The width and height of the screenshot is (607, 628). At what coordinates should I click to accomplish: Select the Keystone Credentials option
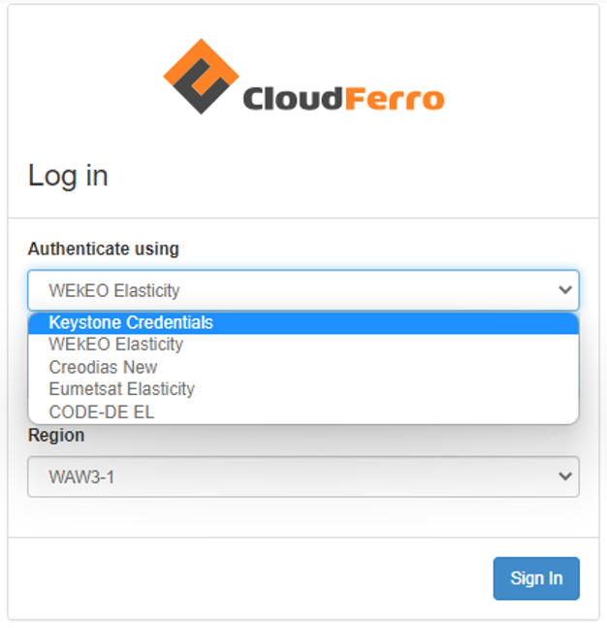(131, 322)
